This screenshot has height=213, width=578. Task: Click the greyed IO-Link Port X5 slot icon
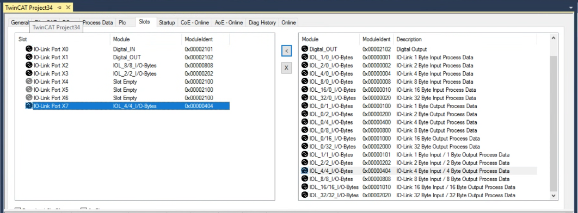point(29,90)
